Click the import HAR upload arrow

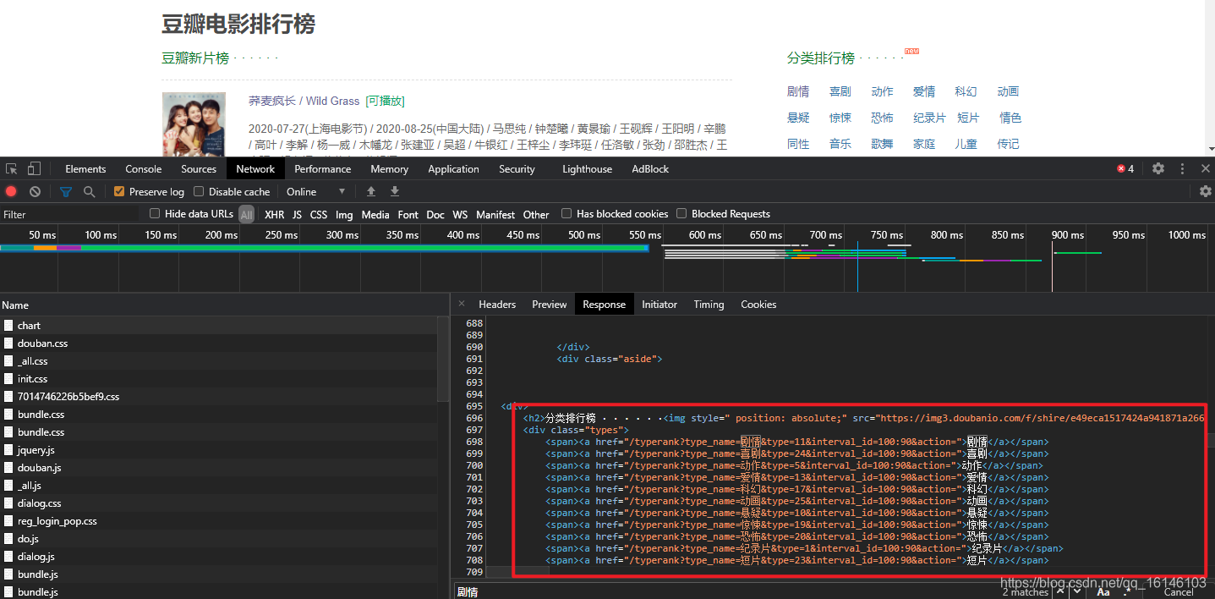click(370, 192)
